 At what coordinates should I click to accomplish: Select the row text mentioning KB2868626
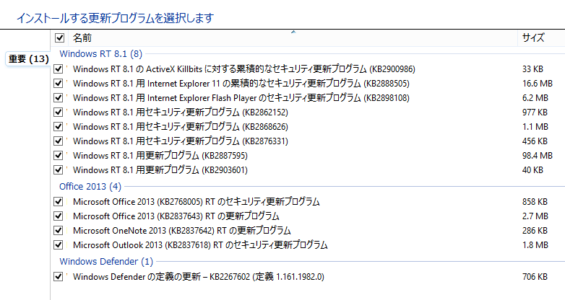click(x=181, y=126)
